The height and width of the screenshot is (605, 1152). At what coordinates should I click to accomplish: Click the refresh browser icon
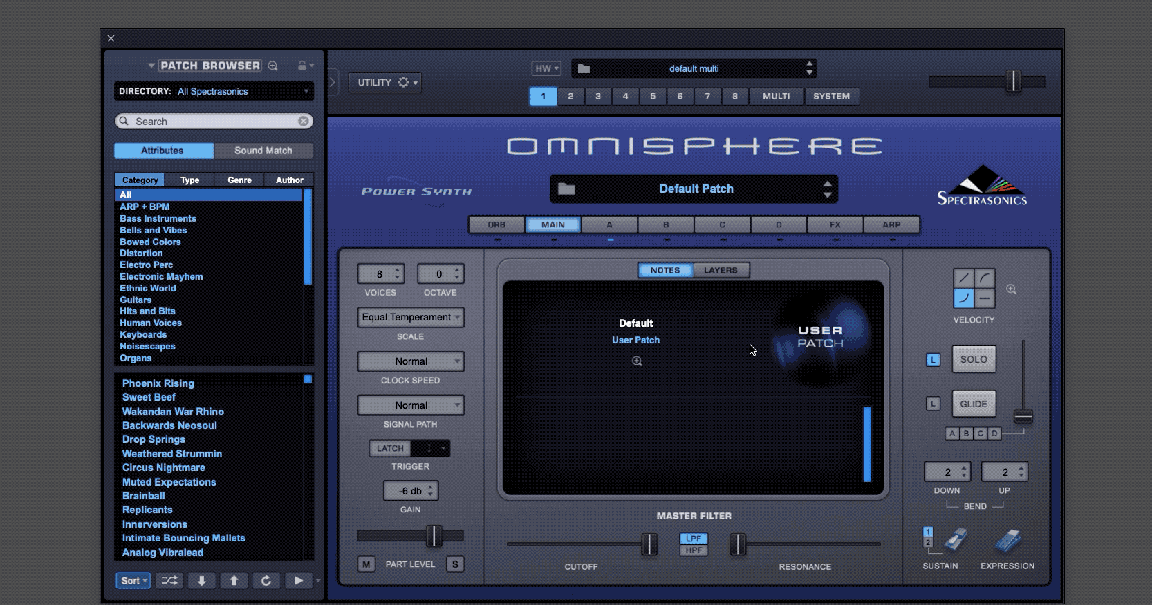pyautogui.click(x=266, y=581)
